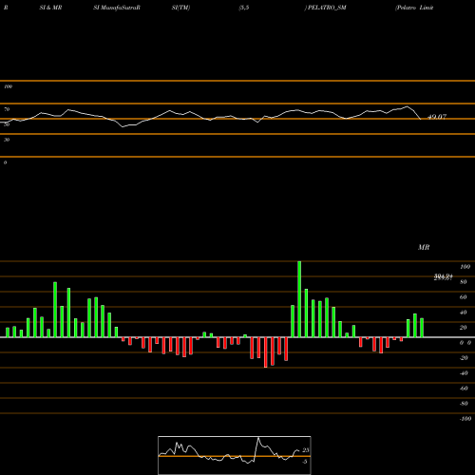Click the RSI value label 49.07

click(437, 117)
